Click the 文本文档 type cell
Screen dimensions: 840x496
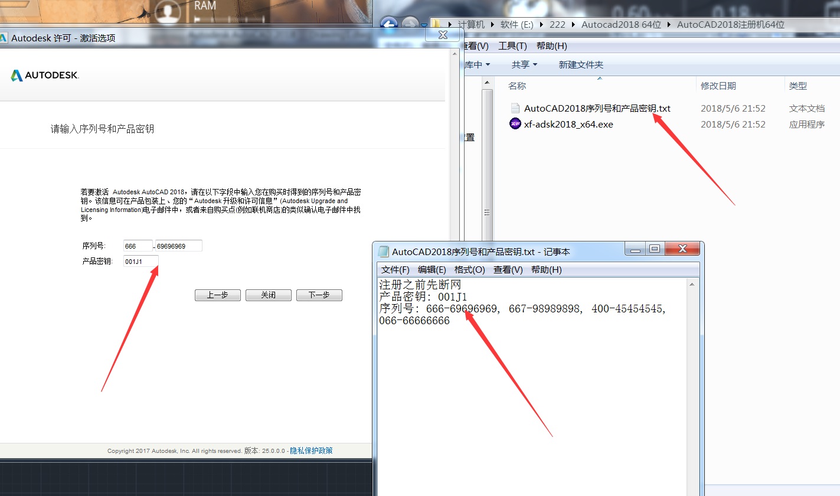click(x=807, y=108)
